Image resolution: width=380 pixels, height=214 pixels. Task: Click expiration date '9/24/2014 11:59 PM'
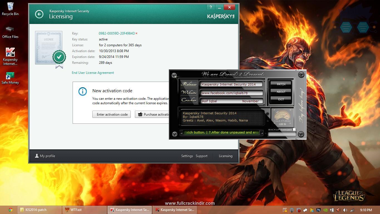pos(114,57)
